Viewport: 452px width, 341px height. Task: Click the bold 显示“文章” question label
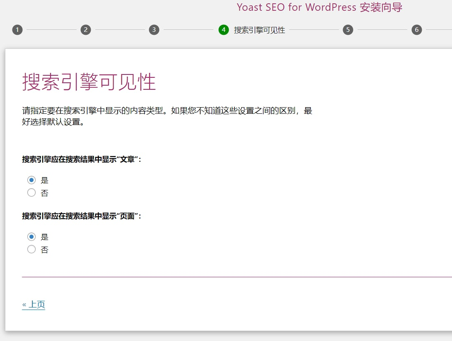click(x=82, y=159)
